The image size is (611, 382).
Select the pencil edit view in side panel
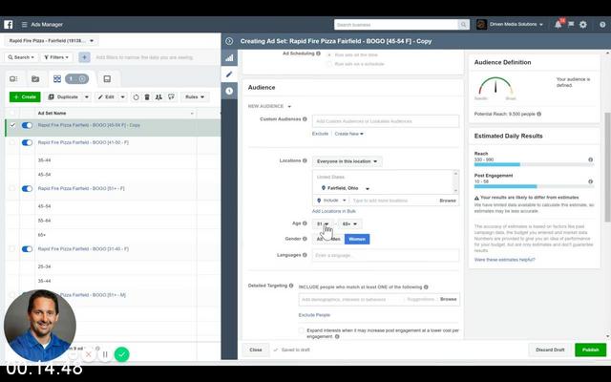229,74
